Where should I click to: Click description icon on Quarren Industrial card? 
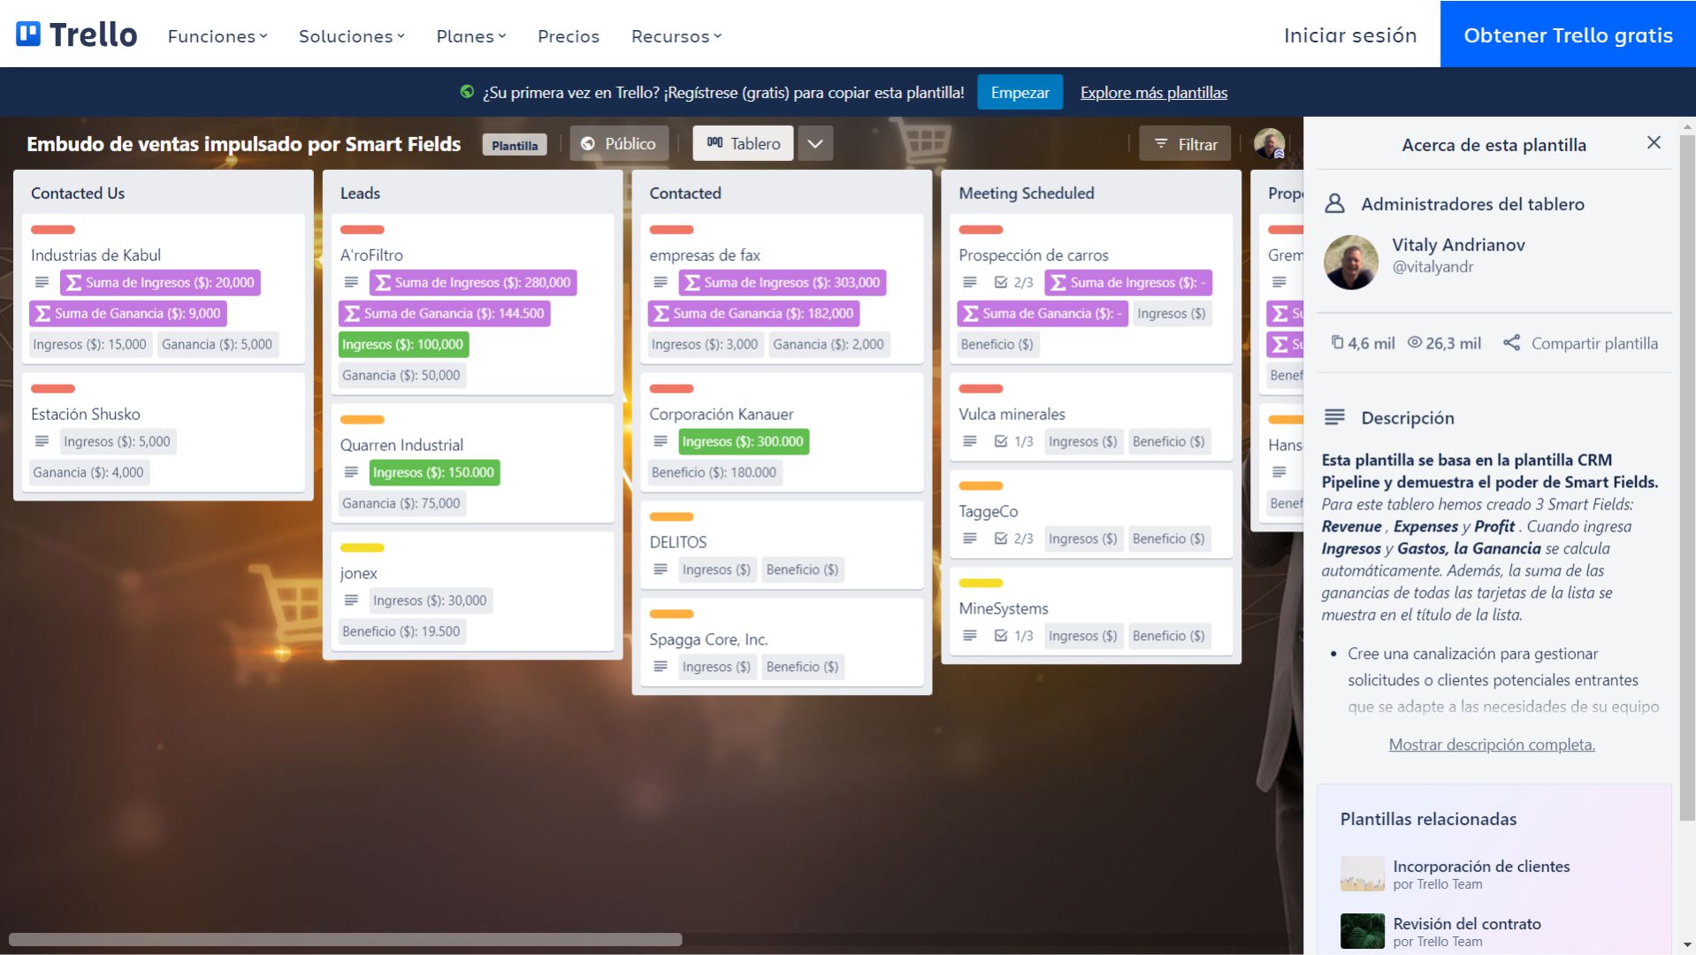coord(351,472)
